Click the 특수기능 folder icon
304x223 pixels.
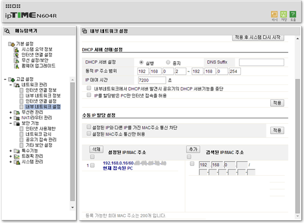17,151
